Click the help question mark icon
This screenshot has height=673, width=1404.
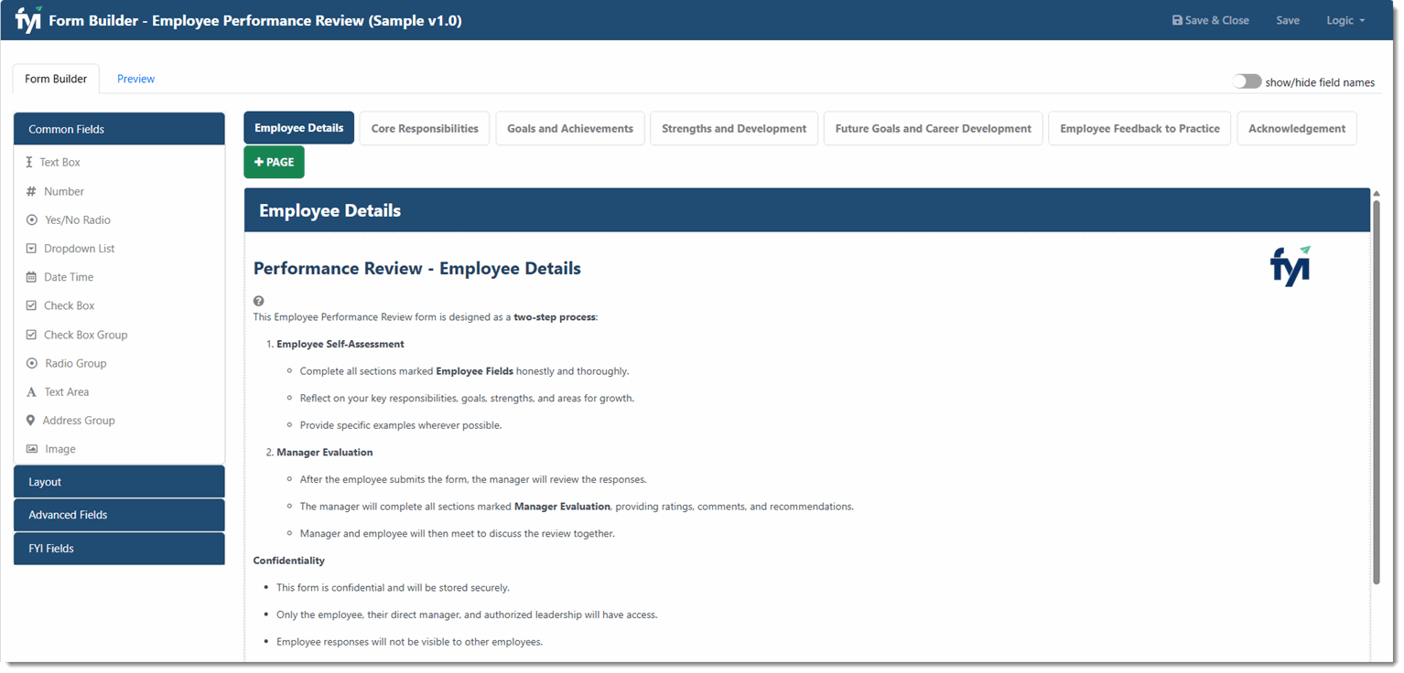coord(259,301)
